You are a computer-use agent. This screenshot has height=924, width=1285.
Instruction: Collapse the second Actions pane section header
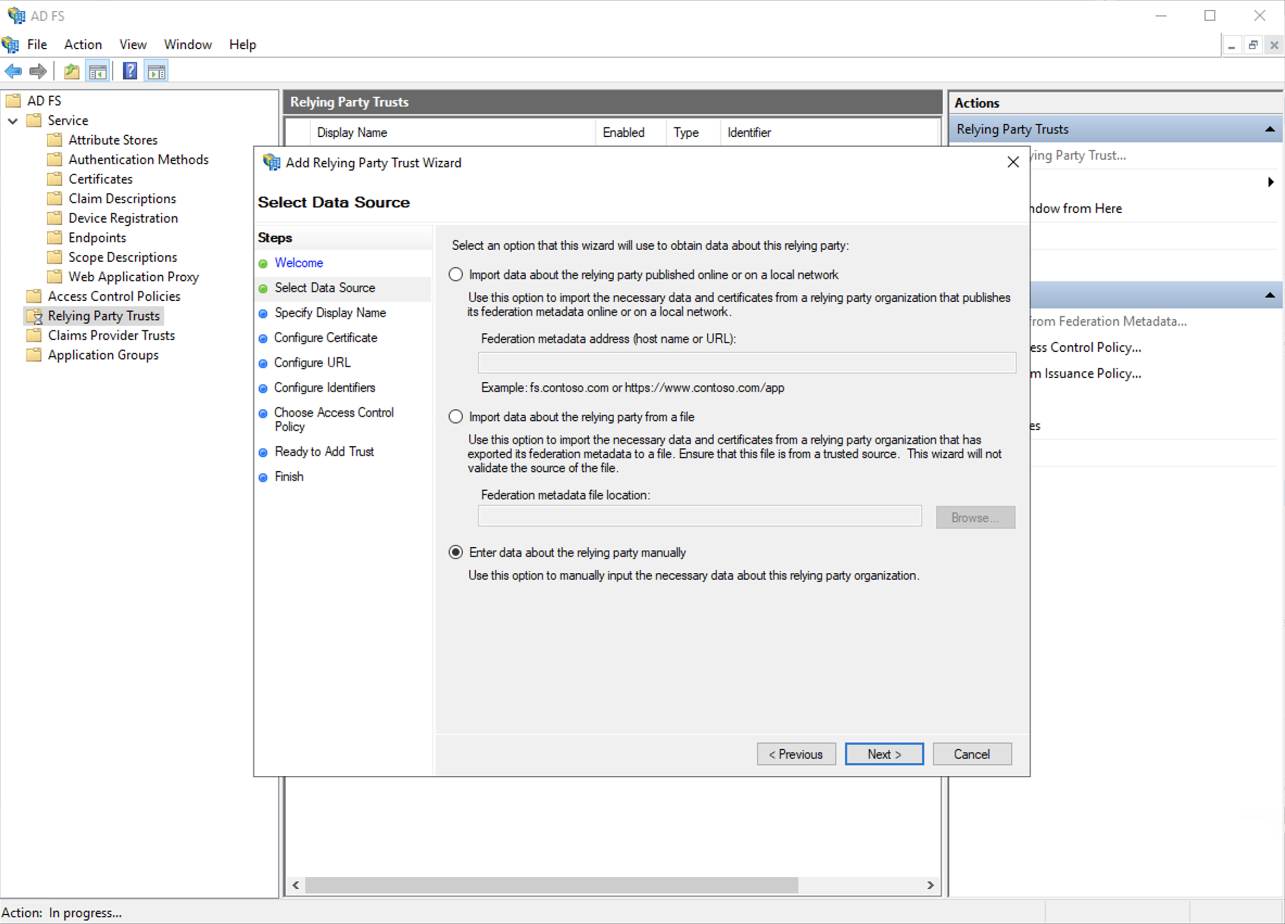point(1270,295)
